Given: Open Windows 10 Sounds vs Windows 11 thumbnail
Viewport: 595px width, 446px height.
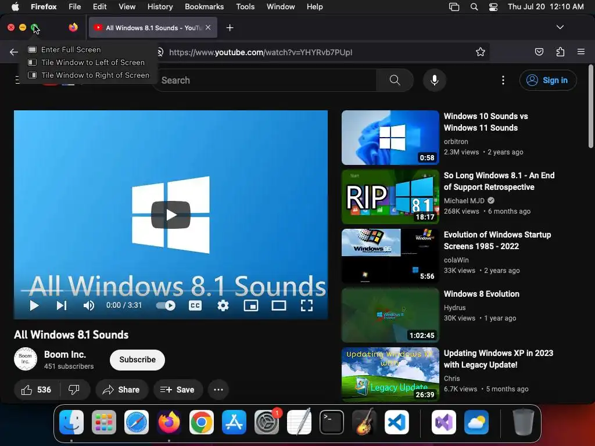Looking at the screenshot, I should tap(390, 138).
